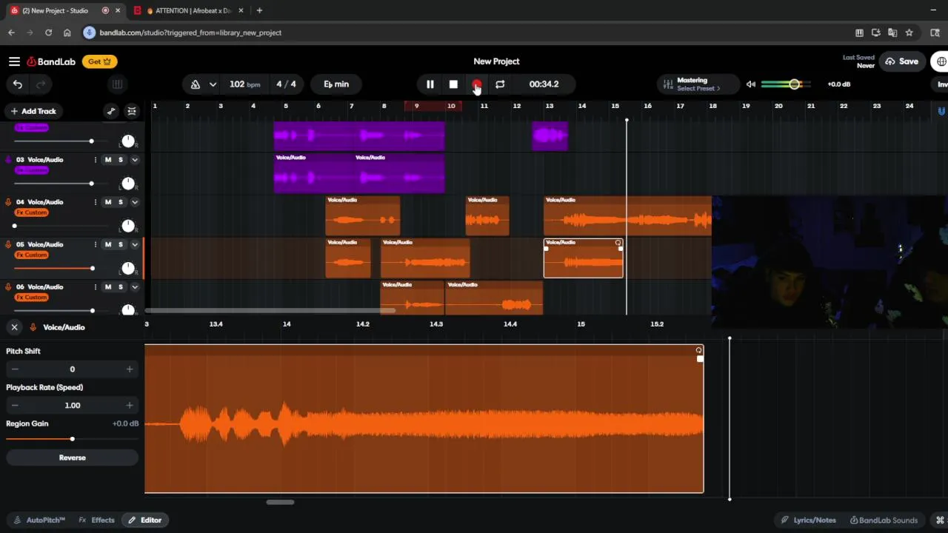Screen dimensions: 948x533
Task: Expand track 05 options chevron
Action: pos(135,244)
